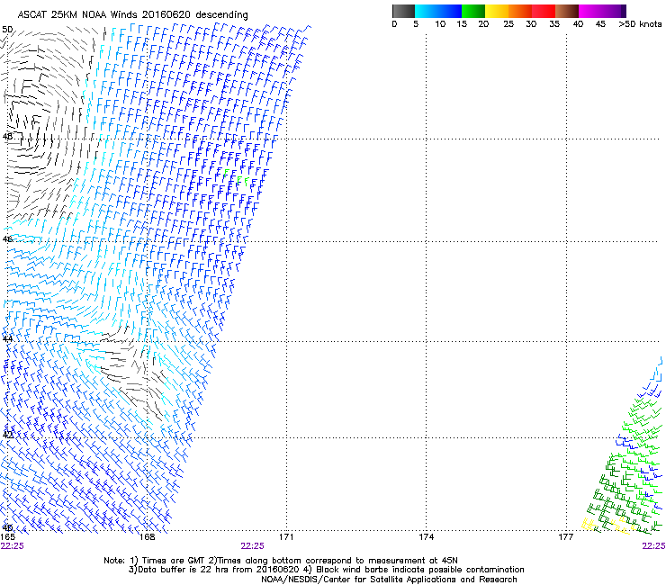This screenshot has height=585, width=666.
Task: Click the NOAA/NESDIS credit line
Action: point(389,580)
